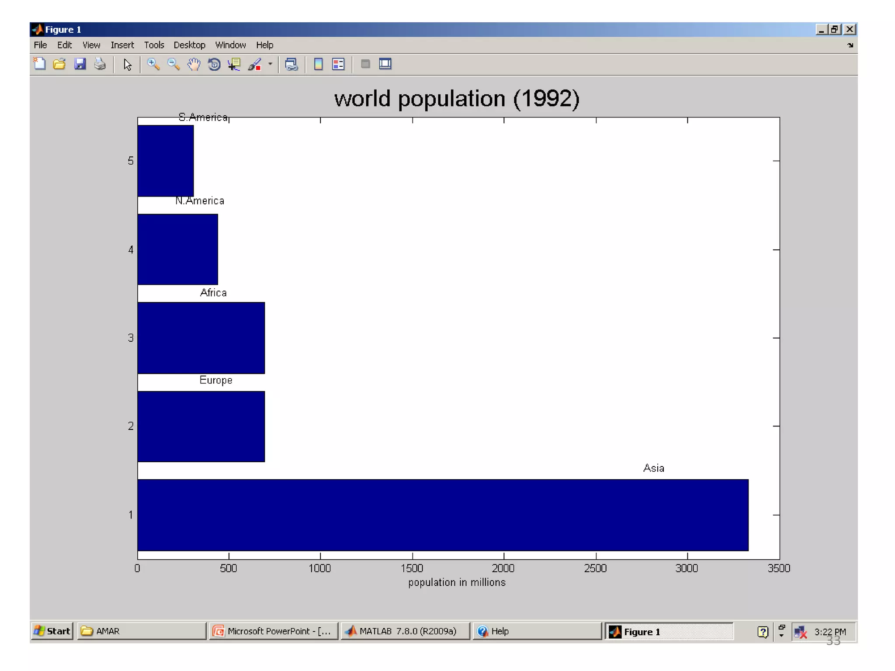895x671 pixels.
Task: Toggle the Insert Legend button
Action: click(339, 64)
